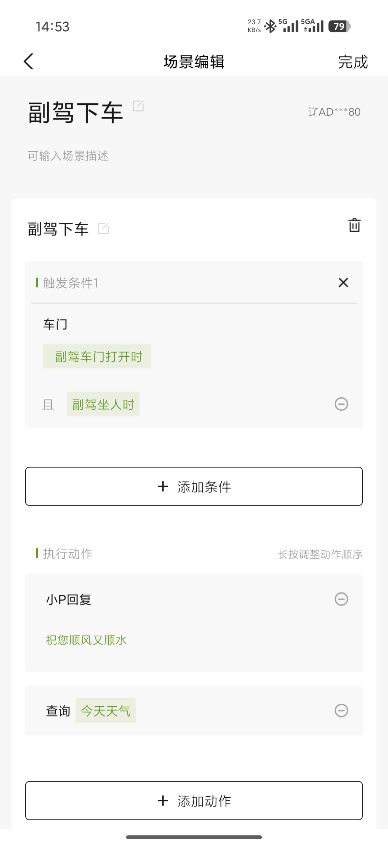Image resolution: width=388 pixels, height=845 pixels.
Task: Remove the 副驾坐人时 condition with its minus icon
Action: pyautogui.click(x=341, y=404)
